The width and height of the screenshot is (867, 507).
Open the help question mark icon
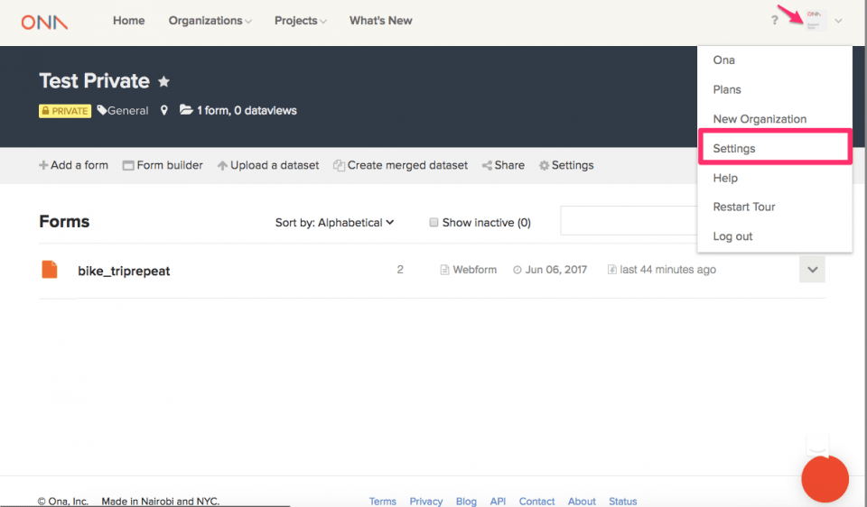(775, 21)
